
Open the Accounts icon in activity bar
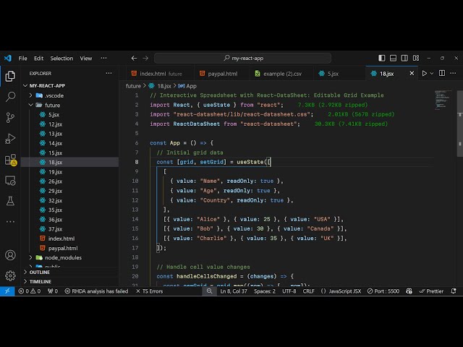pos(10,255)
